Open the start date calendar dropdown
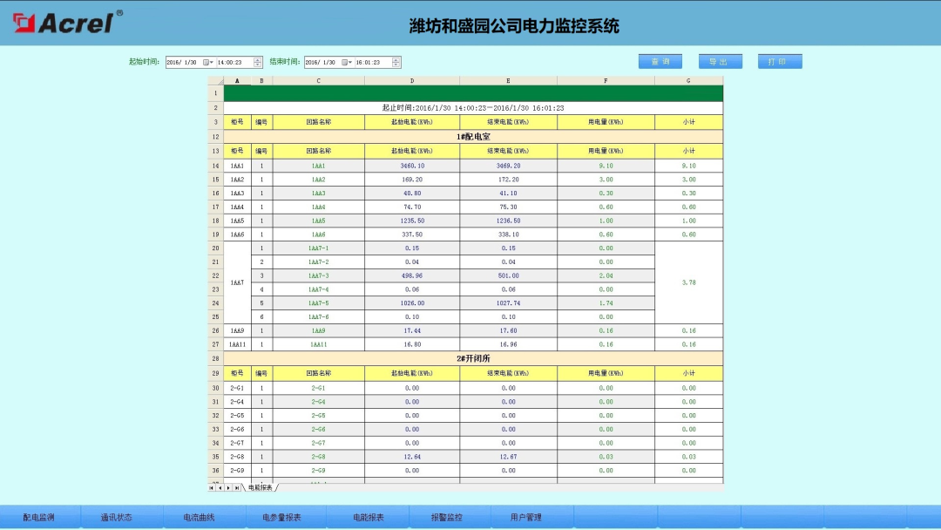Viewport: 941px width, 530px height. pyautogui.click(x=207, y=63)
